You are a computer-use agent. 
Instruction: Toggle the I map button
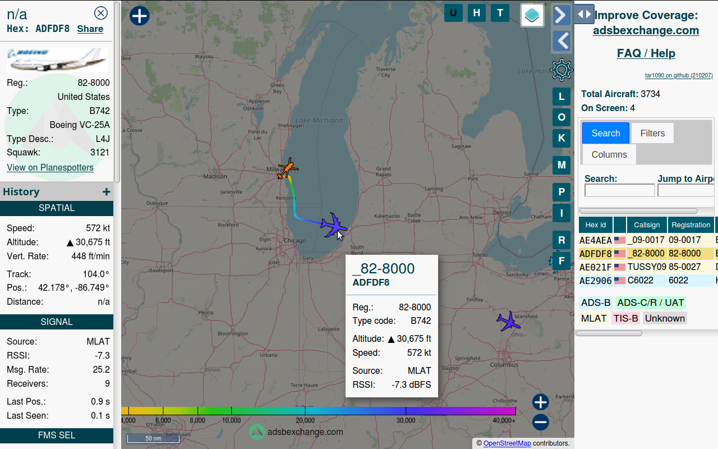pos(561,213)
